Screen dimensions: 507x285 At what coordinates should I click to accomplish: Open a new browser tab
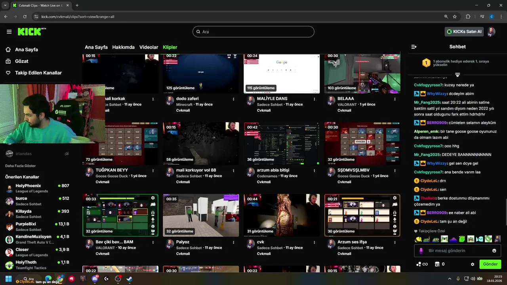coord(77,6)
